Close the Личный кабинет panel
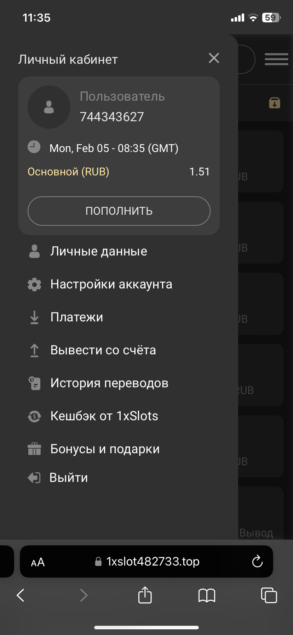Viewport: 293px width, 635px height. point(214,58)
